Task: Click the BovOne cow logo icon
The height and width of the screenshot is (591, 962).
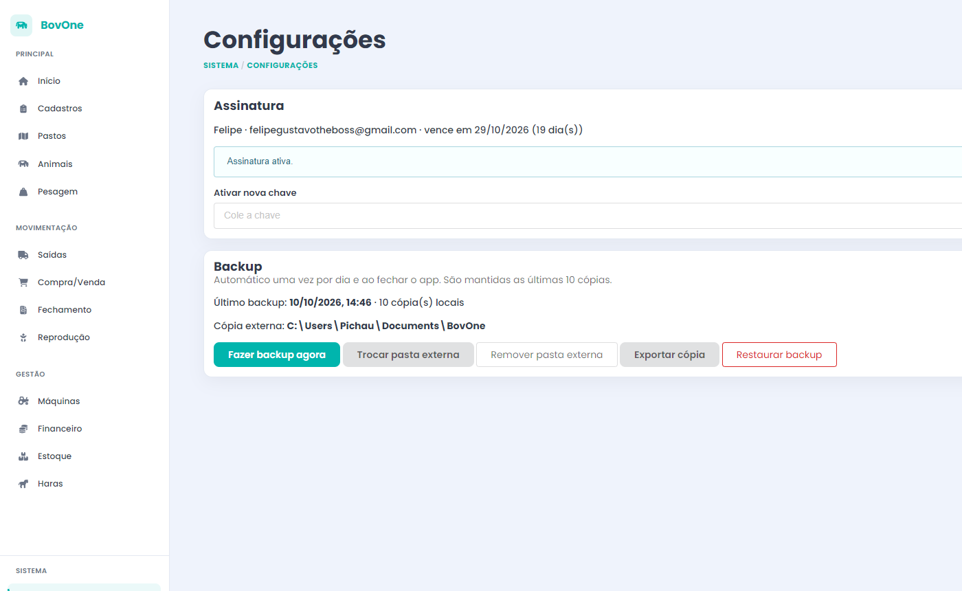Action: 21,25
